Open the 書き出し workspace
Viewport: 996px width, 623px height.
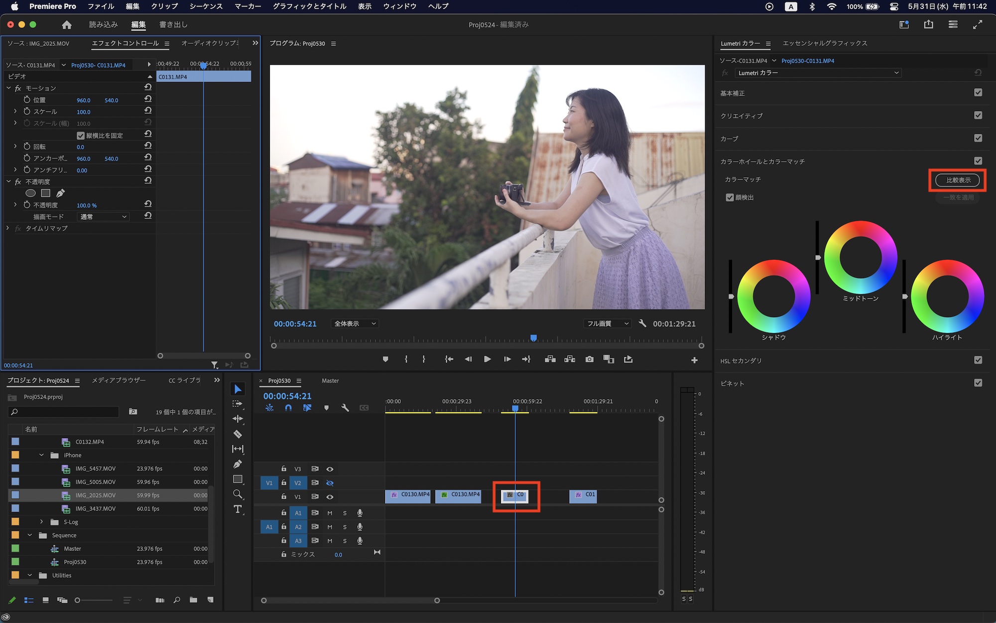pyautogui.click(x=173, y=24)
